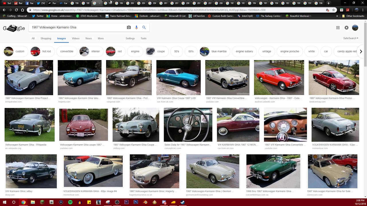This screenshot has width=367, height=206.
Task: Open conceptcarz.com steering wheel image
Action: (x=188, y=125)
